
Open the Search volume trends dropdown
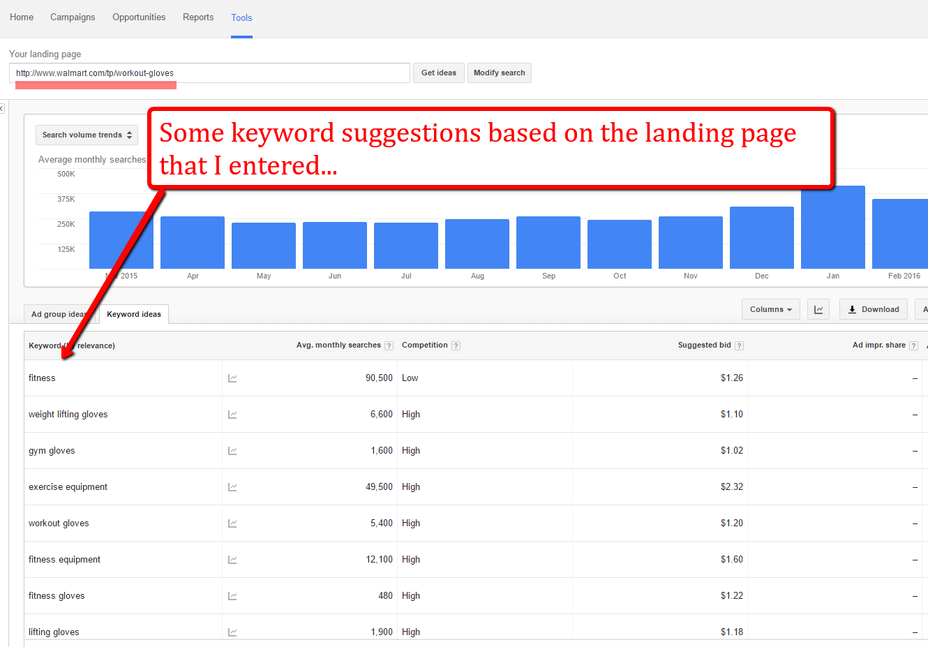87,135
